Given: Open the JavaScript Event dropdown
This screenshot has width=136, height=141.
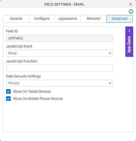Looking at the screenshot, I should 59,53.
